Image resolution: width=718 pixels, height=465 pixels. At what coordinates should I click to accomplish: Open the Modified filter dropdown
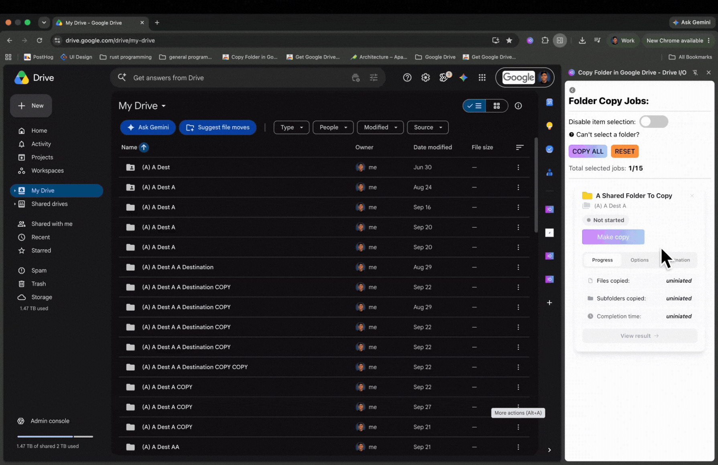coord(380,127)
